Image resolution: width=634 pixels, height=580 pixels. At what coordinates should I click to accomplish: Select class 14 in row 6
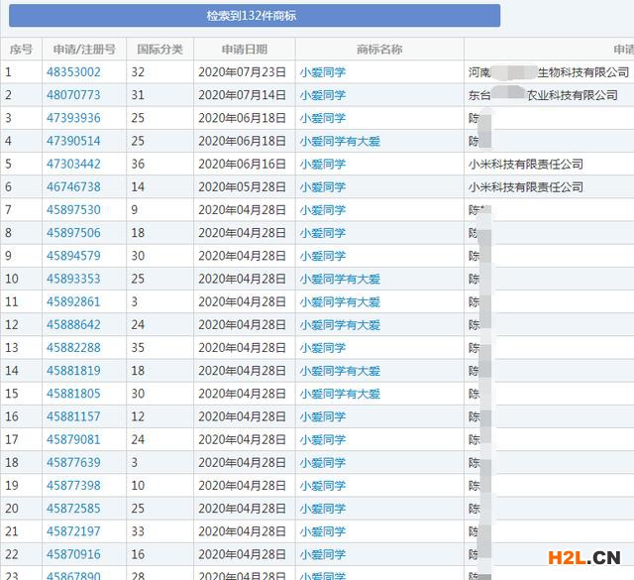point(138,187)
